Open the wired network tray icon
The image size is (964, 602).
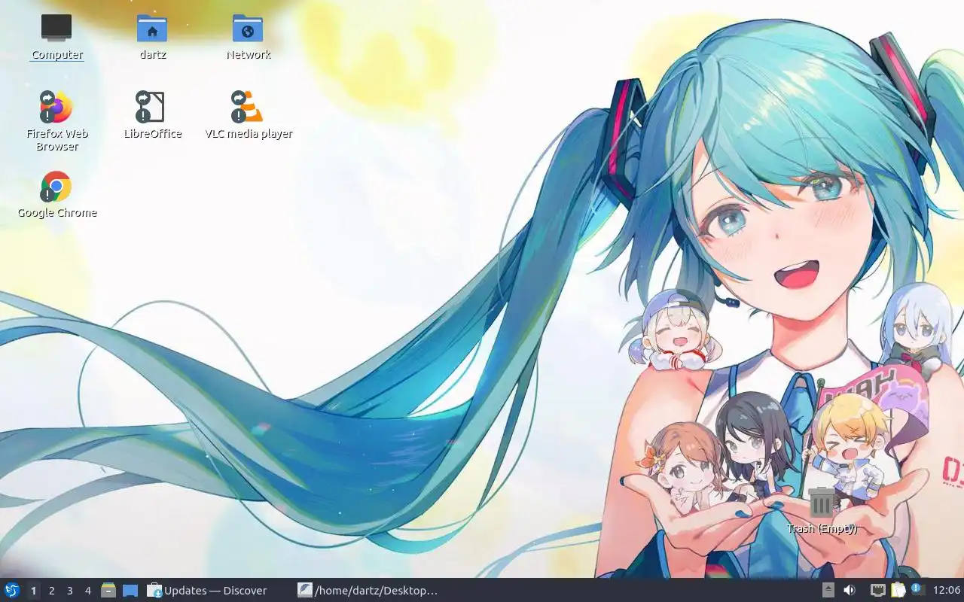click(878, 590)
